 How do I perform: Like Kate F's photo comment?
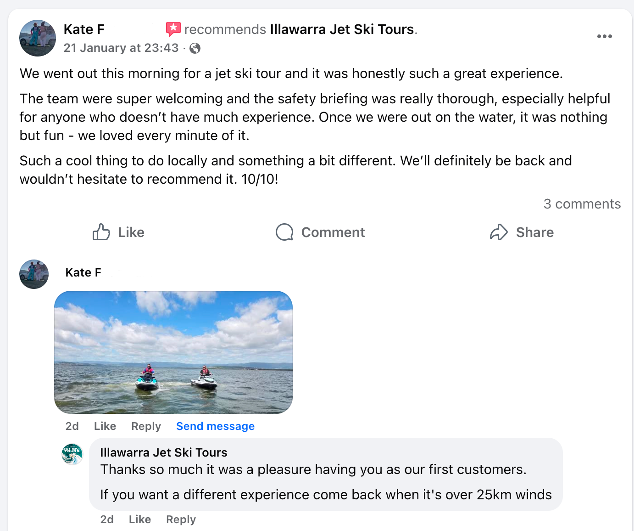(105, 426)
